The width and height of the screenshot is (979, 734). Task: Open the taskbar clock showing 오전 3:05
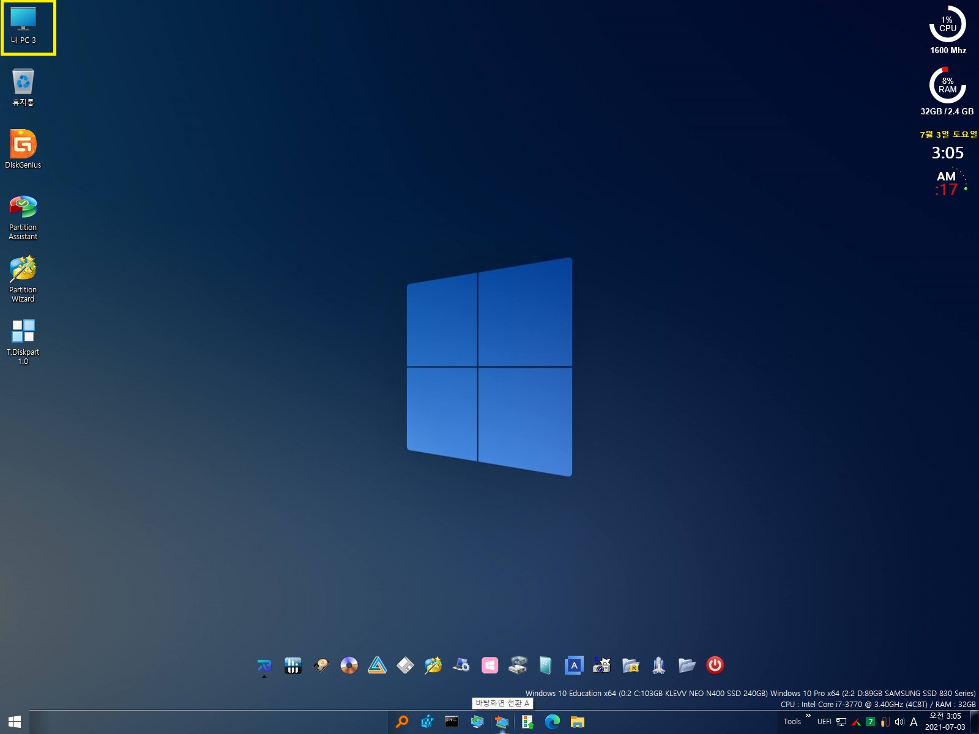point(945,722)
